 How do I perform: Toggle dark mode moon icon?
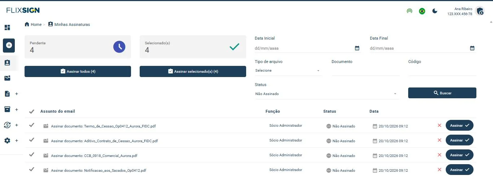435,11
